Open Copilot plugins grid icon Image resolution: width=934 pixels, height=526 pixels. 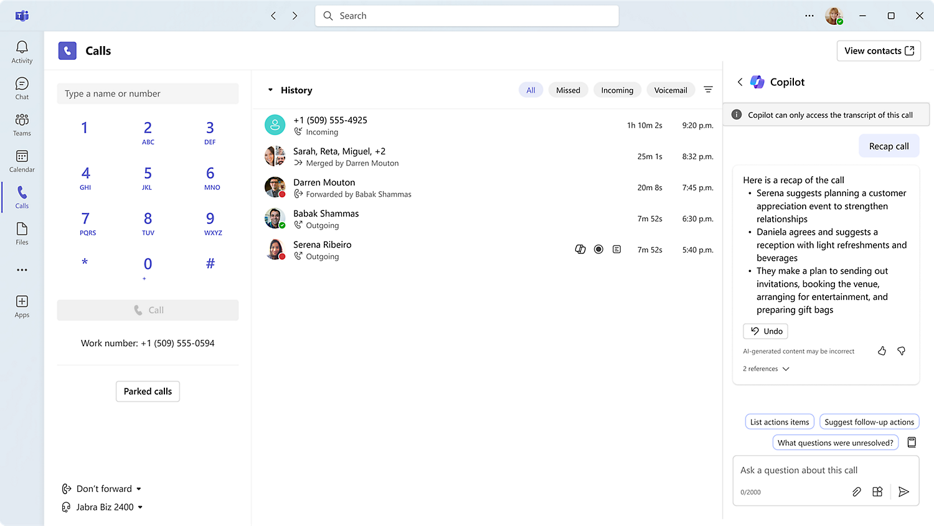click(x=877, y=492)
